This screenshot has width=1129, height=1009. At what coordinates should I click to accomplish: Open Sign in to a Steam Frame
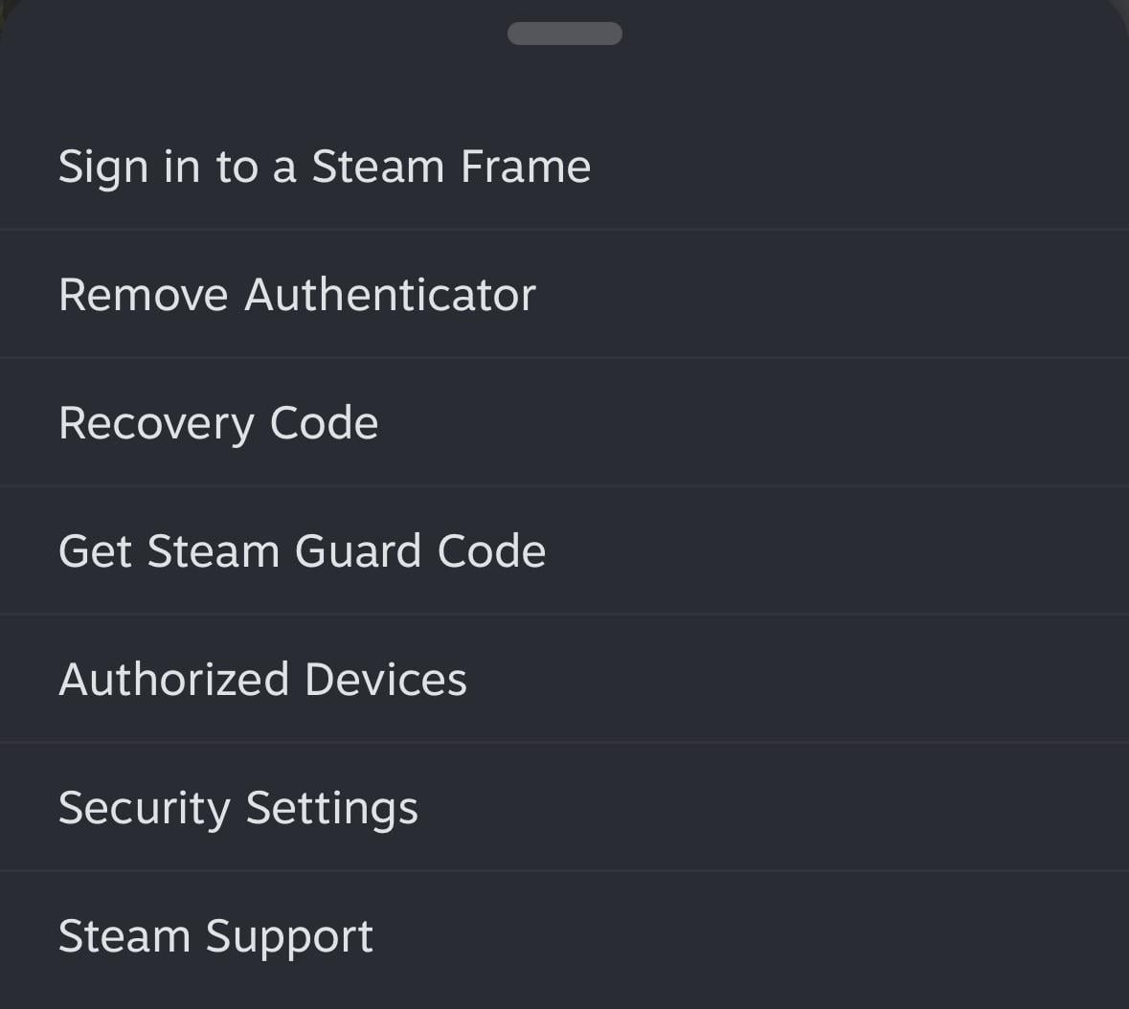325,167
